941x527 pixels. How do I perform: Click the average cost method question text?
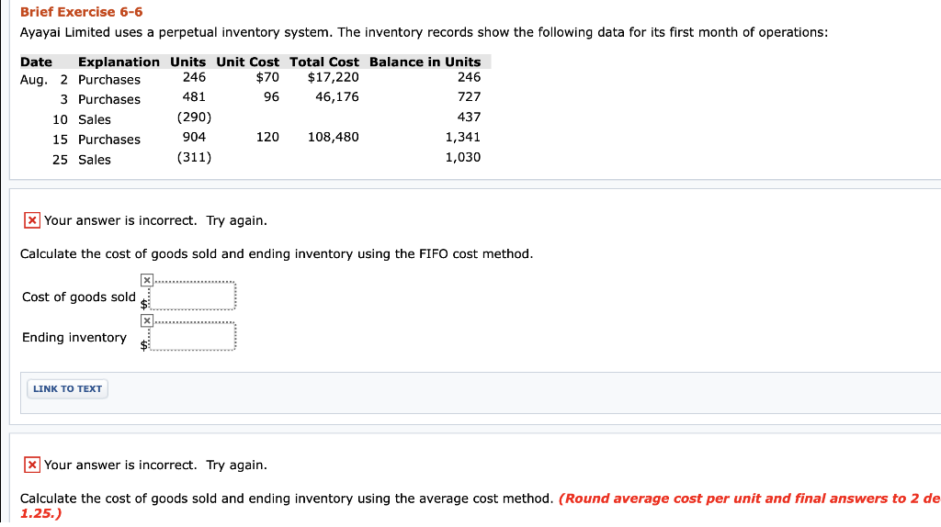pos(287,499)
